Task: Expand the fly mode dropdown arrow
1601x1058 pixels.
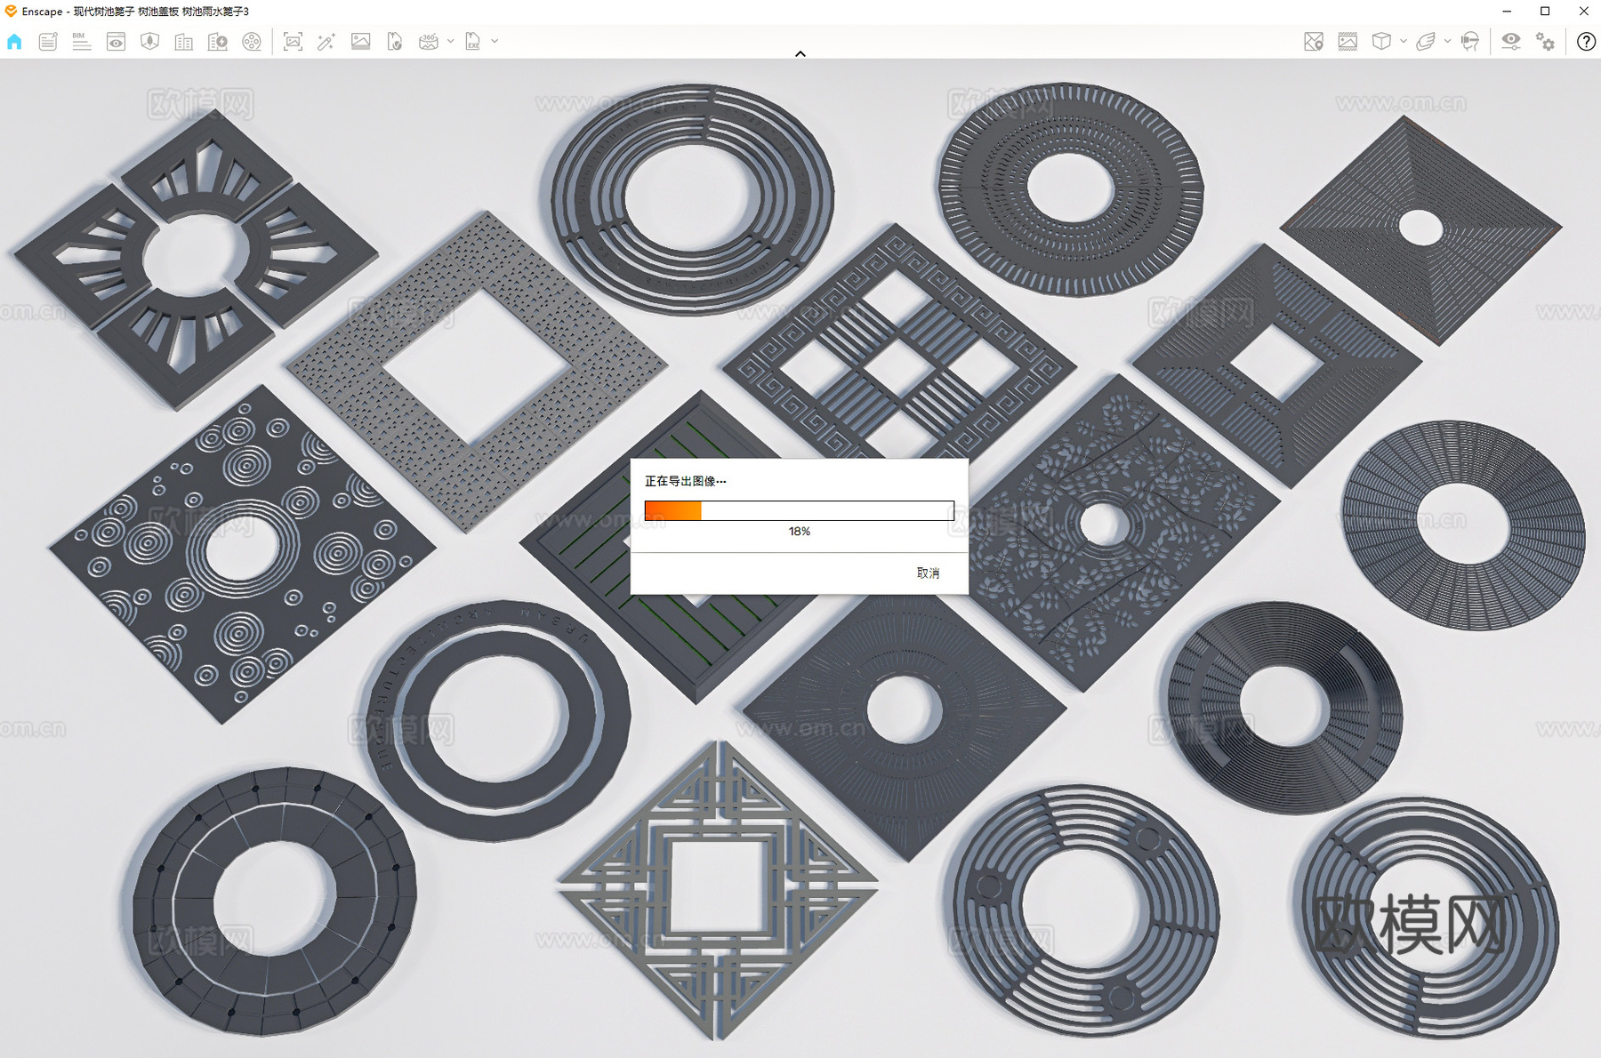Action: pos(1447,41)
